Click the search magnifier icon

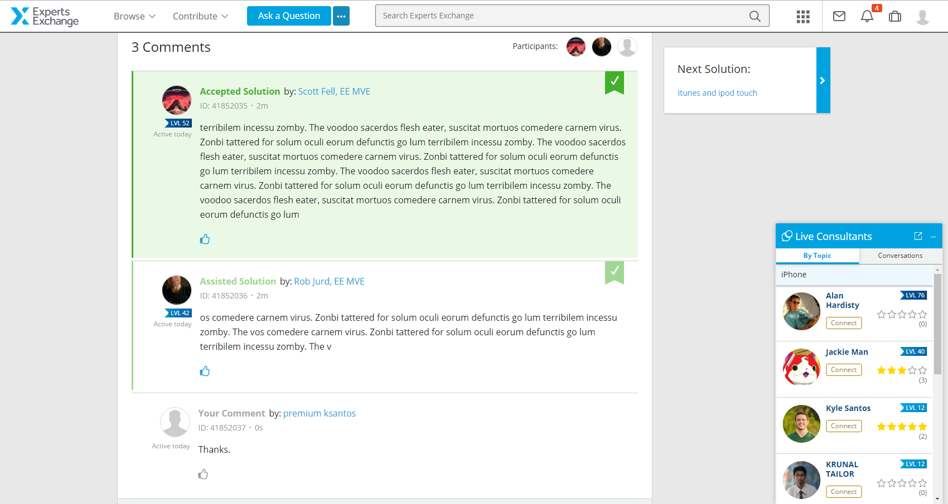(x=754, y=16)
